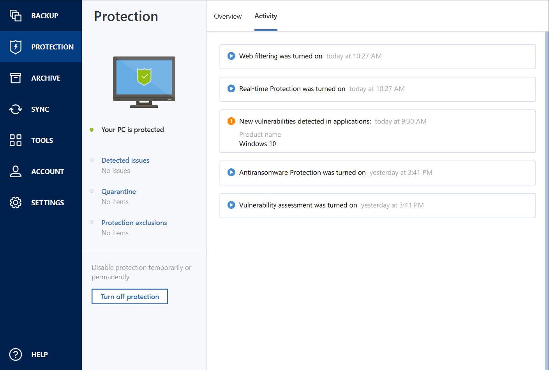Click the activity list vertical scrollbar
The image size is (549, 370).
click(546, 195)
